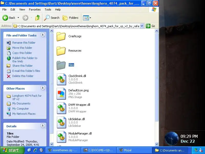Open the File menu

(4, 9)
